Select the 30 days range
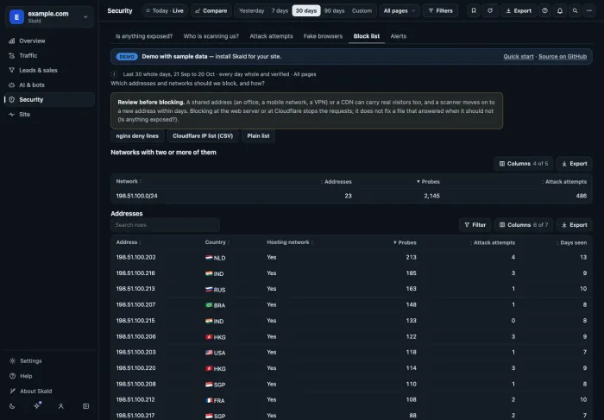This screenshot has width=604, height=420. 306,10
